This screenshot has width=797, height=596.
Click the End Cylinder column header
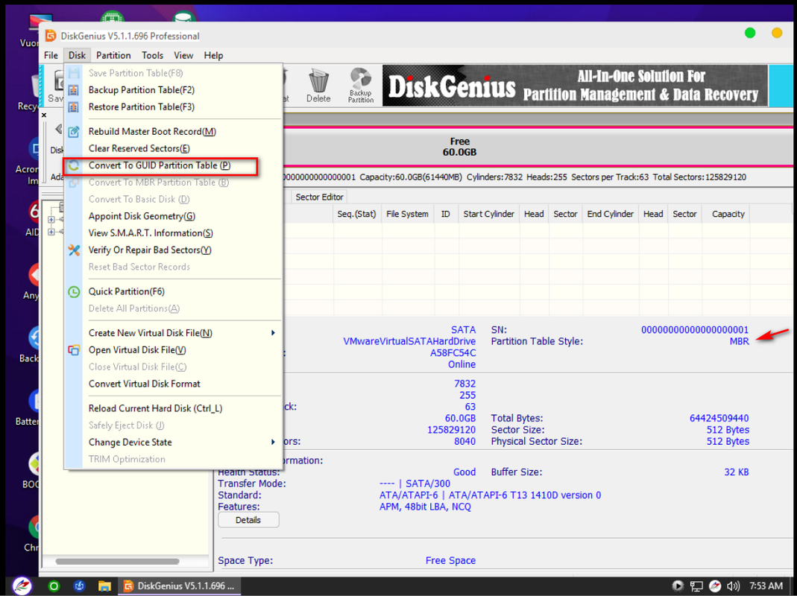610,214
